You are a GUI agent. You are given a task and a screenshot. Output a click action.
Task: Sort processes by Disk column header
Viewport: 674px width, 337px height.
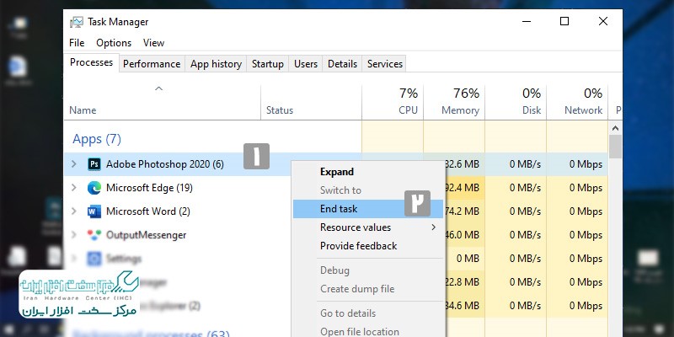tap(516, 101)
